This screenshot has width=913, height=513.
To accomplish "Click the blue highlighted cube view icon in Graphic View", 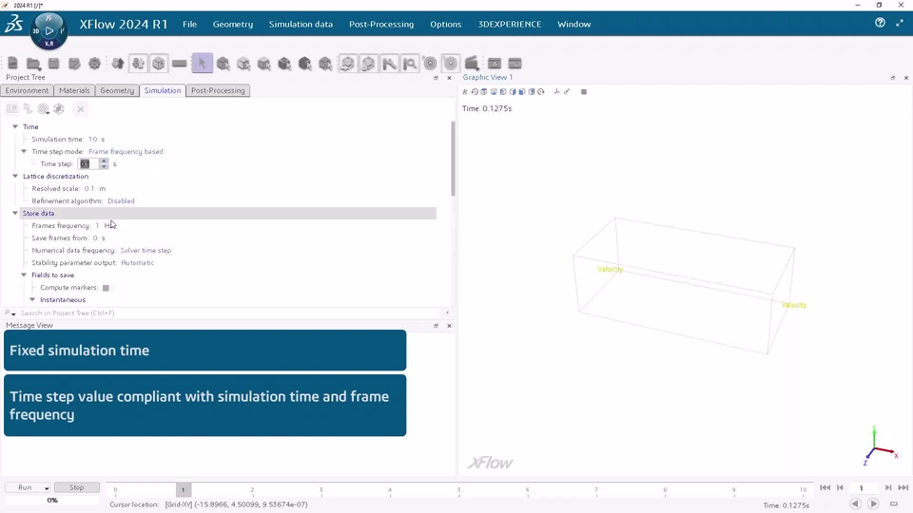I will click(x=522, y=92).
